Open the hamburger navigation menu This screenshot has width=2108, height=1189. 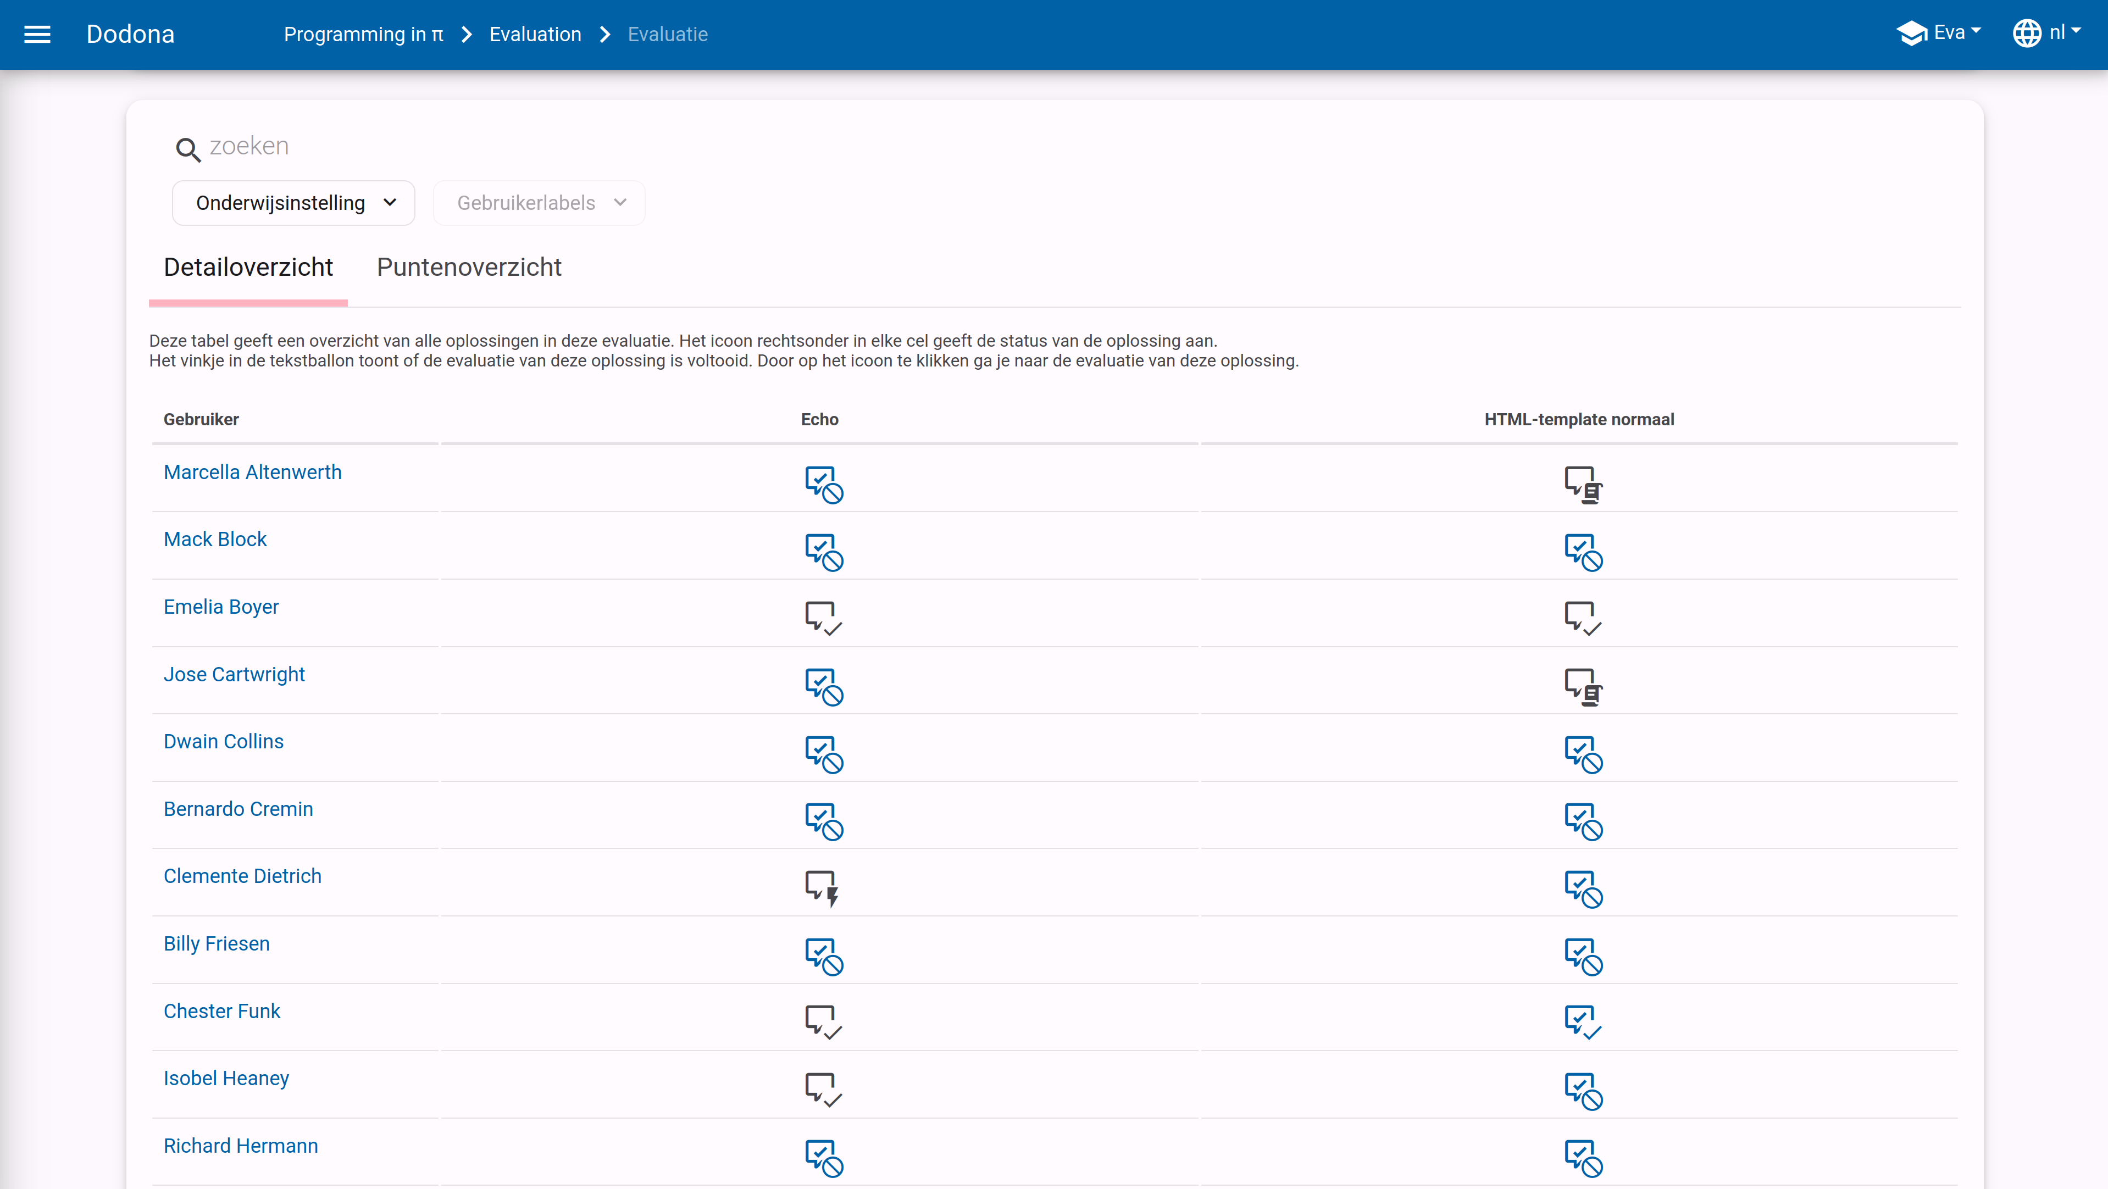tap(37, 35)
